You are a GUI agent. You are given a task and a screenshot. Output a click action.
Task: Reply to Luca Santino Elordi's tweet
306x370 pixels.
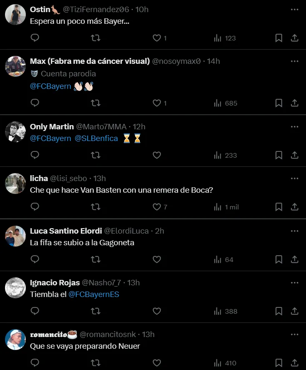tap(35, 259)
